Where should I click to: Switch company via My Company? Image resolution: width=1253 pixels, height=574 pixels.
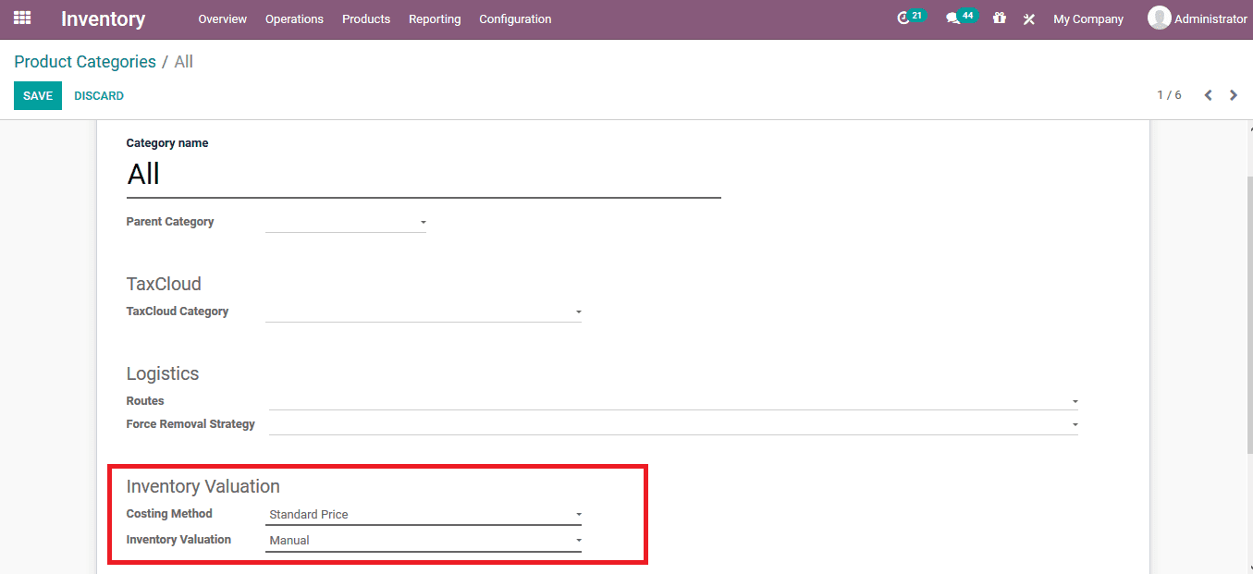pos(1088,18)
